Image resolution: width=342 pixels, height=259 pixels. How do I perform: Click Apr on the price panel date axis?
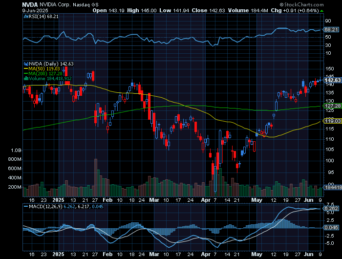(x=206, y=200)
